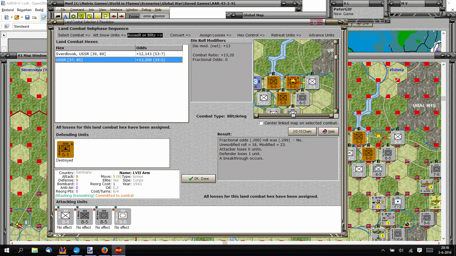Screen dimensions: 456x256
Task: Open the Debug menu in Mwif
Action: coord(146,10)
